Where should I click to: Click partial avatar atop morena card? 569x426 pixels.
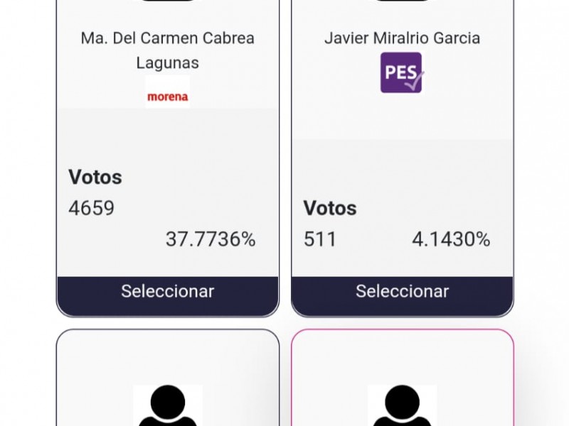[x=168, y=1]
